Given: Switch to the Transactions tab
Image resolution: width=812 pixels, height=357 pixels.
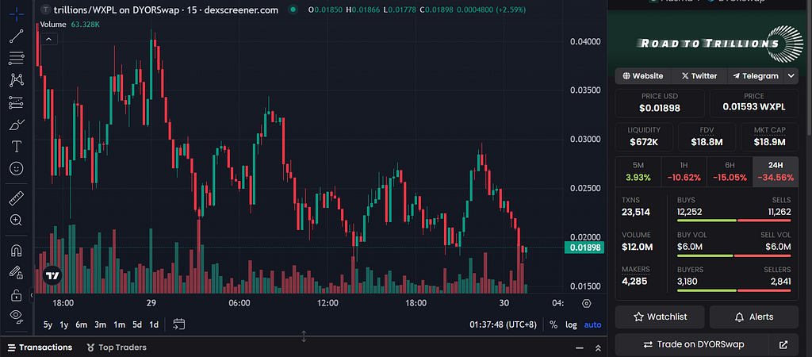Looking at the screenshot, I should (x=40, y=347).
